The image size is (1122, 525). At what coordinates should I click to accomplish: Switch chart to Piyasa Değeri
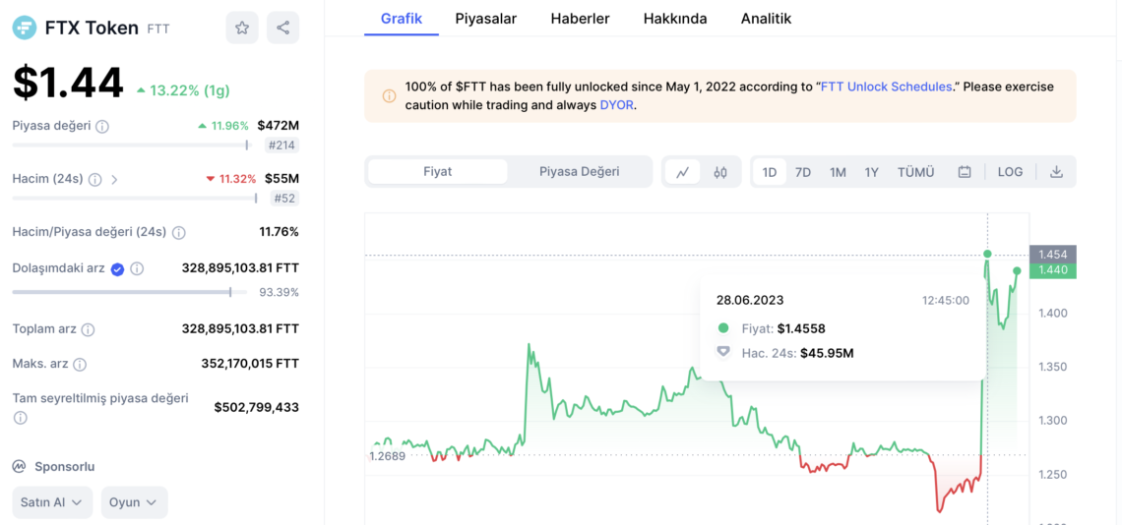(579, 172)
